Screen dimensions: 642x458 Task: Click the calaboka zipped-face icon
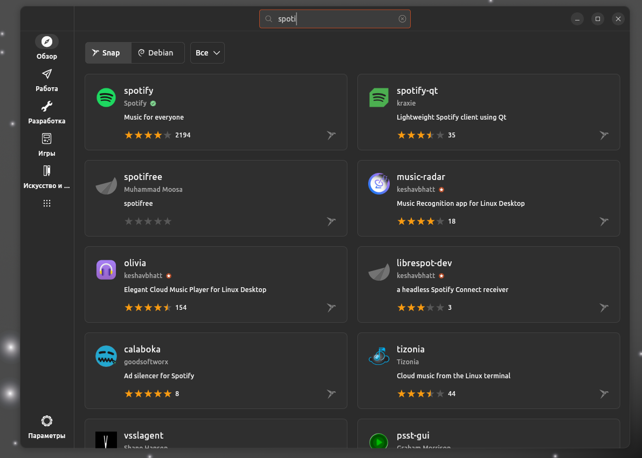pos(106,356)
